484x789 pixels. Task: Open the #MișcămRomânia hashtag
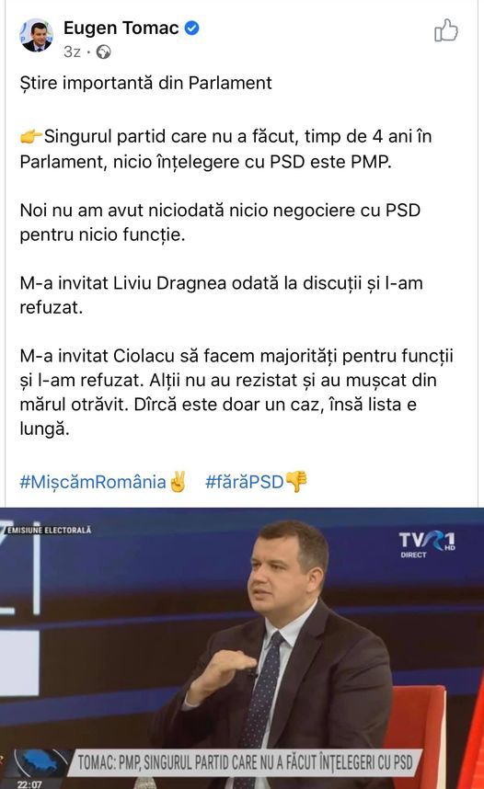(x=93, y=482)
